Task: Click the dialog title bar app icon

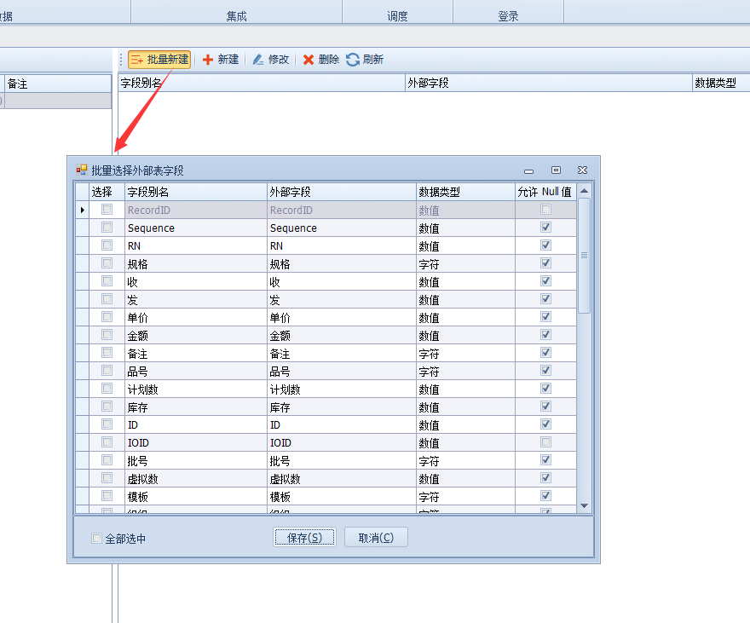Action: 82,170
